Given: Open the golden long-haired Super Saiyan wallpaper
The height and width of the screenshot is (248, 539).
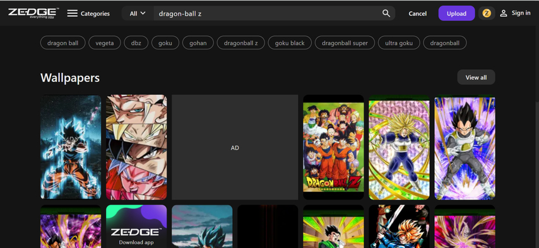Looking at the screenshot, I should [399, 147].
